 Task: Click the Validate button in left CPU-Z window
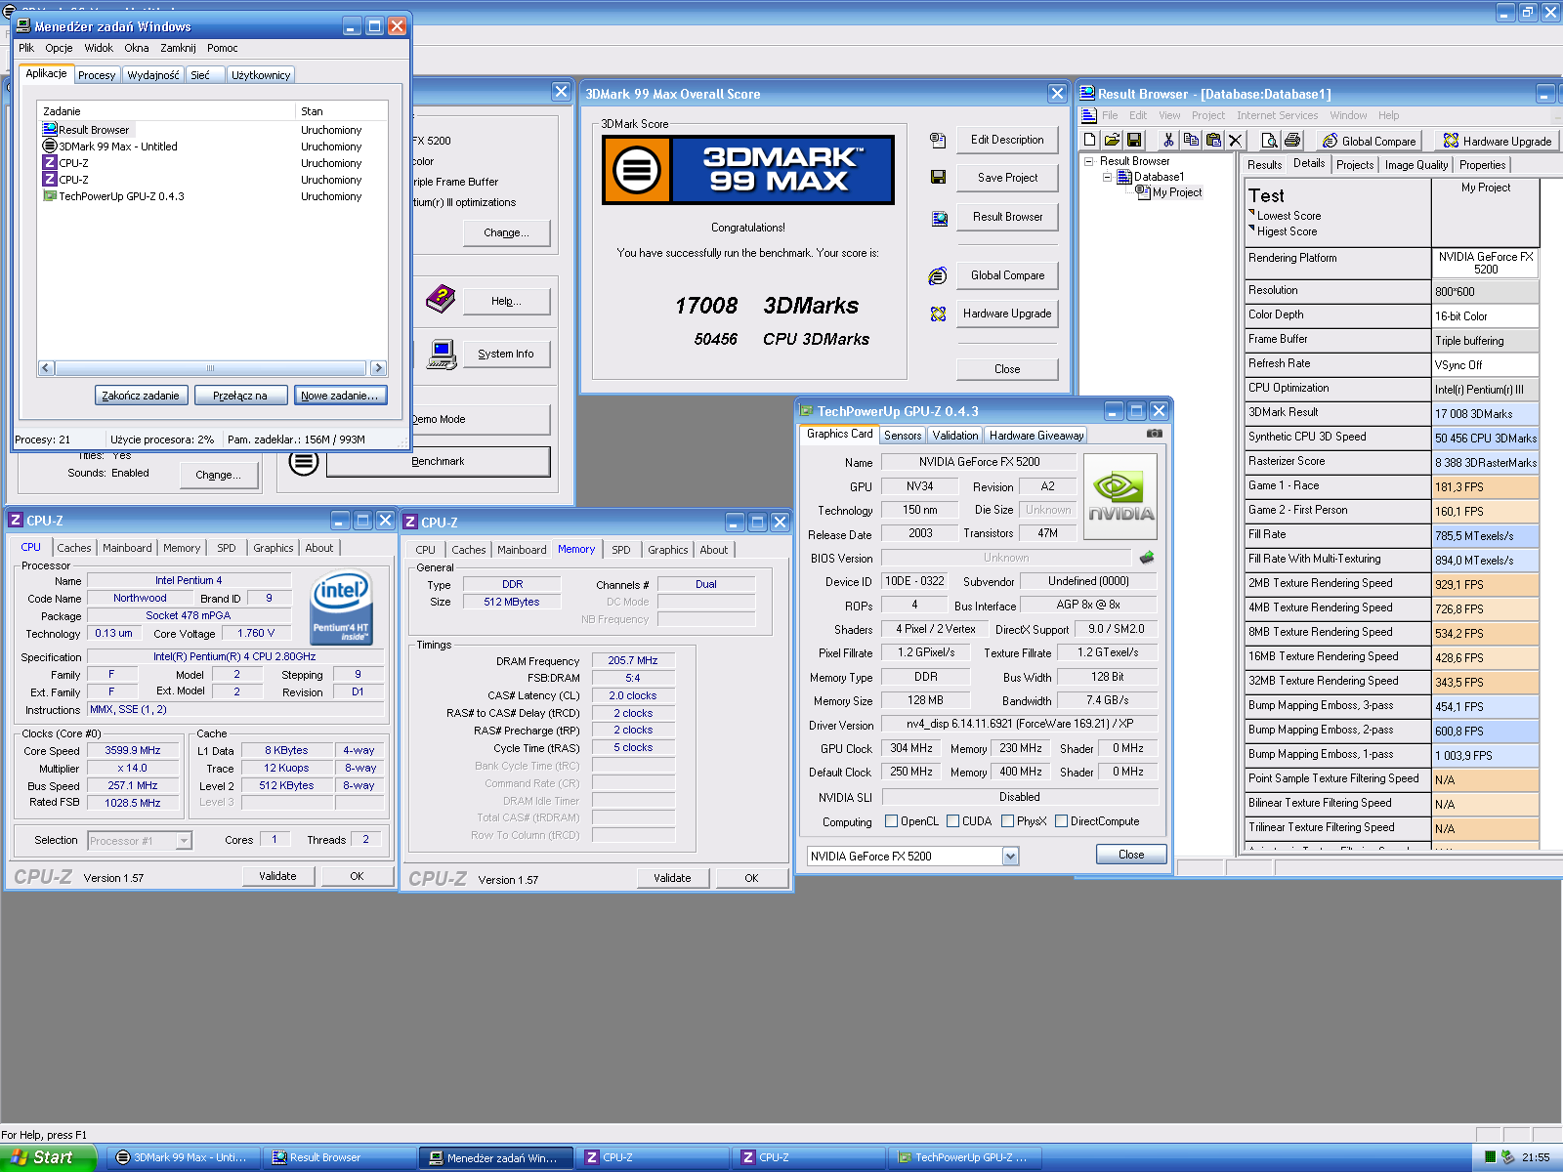(x=277, y=876)
